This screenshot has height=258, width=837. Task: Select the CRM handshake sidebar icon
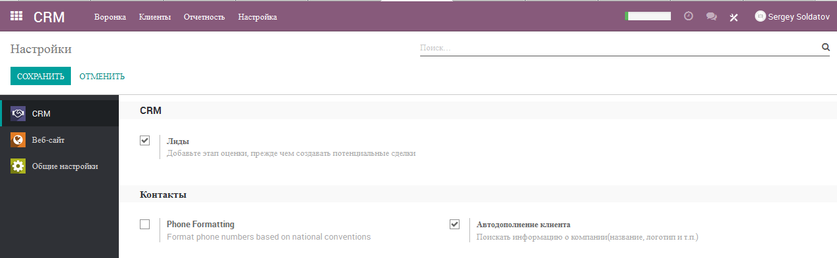(x=18, y=114)
